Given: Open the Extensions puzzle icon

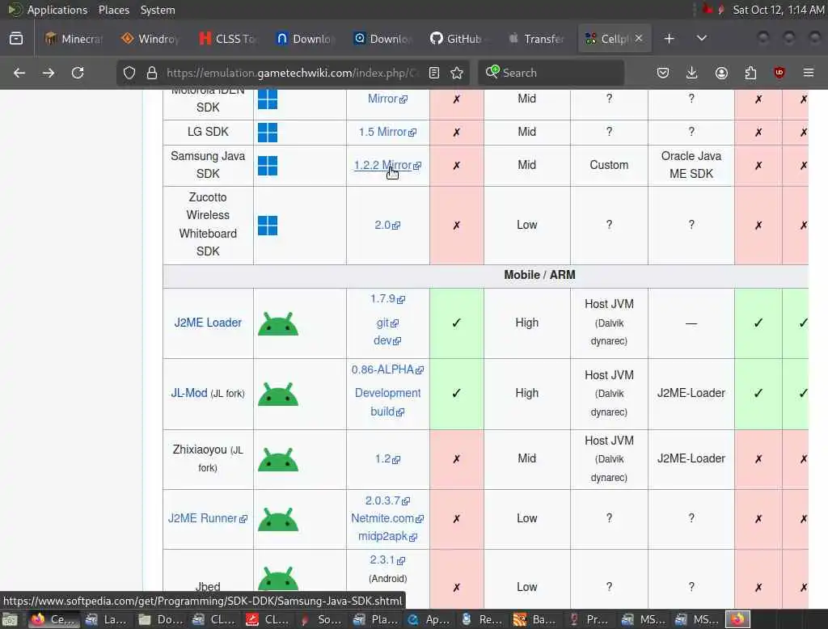Looking at the screenshot, I should [750, 73].
